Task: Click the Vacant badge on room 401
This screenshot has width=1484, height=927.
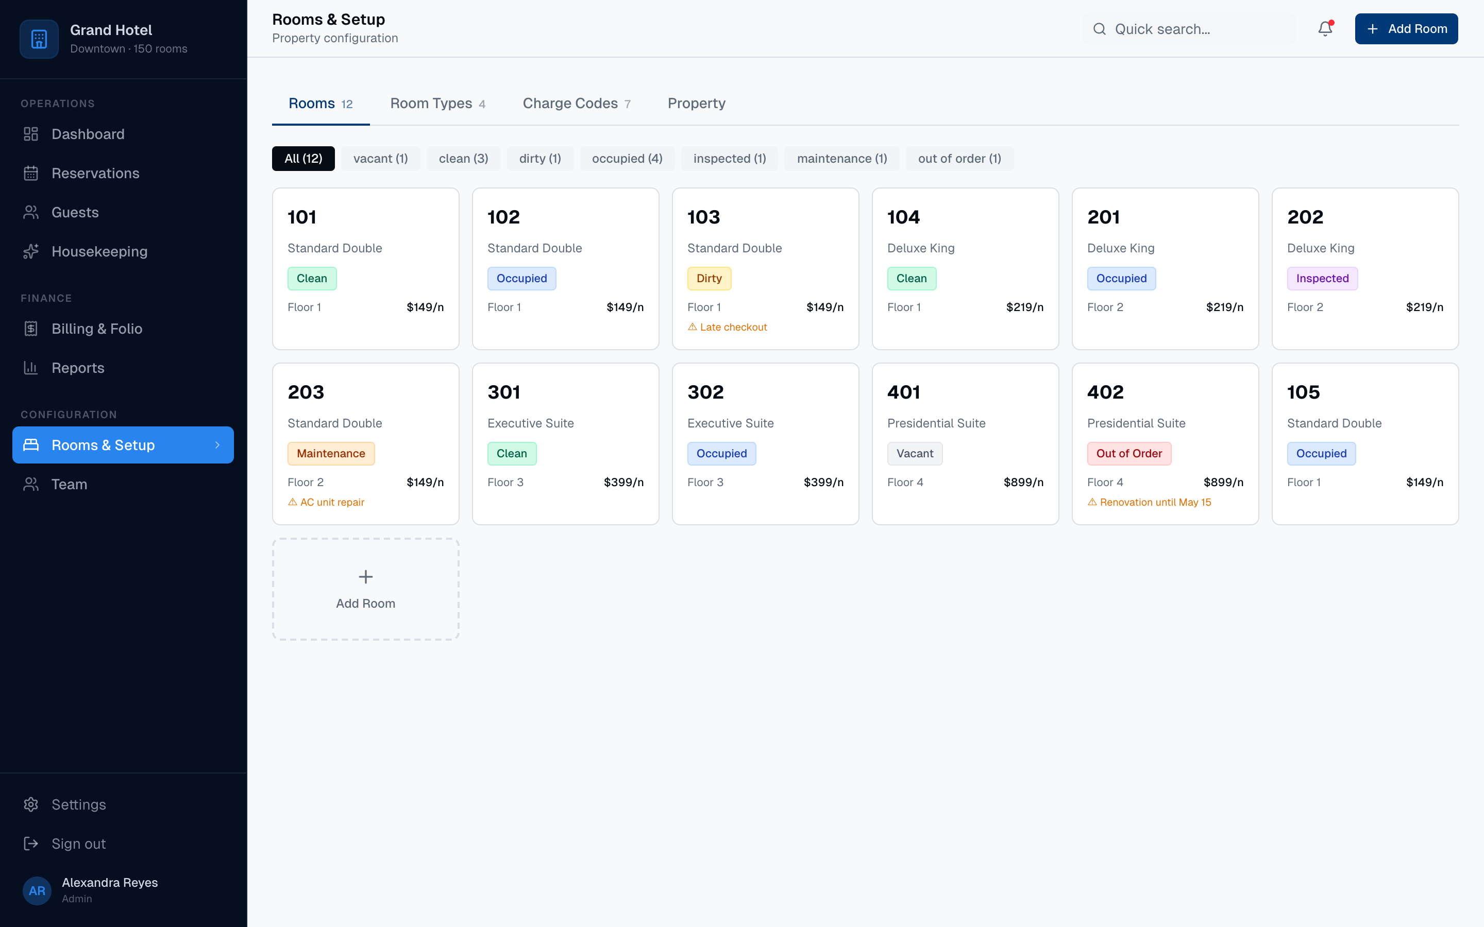Action: point(915,453)
